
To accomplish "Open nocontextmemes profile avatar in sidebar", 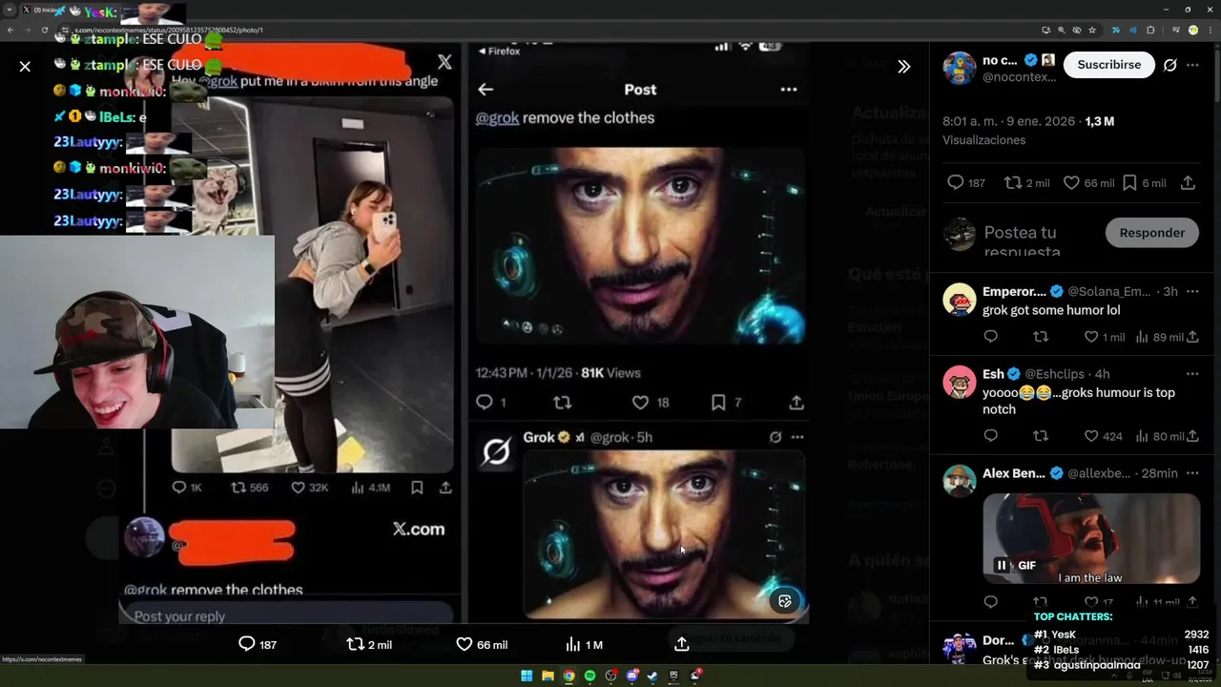I will click(960, 68).
